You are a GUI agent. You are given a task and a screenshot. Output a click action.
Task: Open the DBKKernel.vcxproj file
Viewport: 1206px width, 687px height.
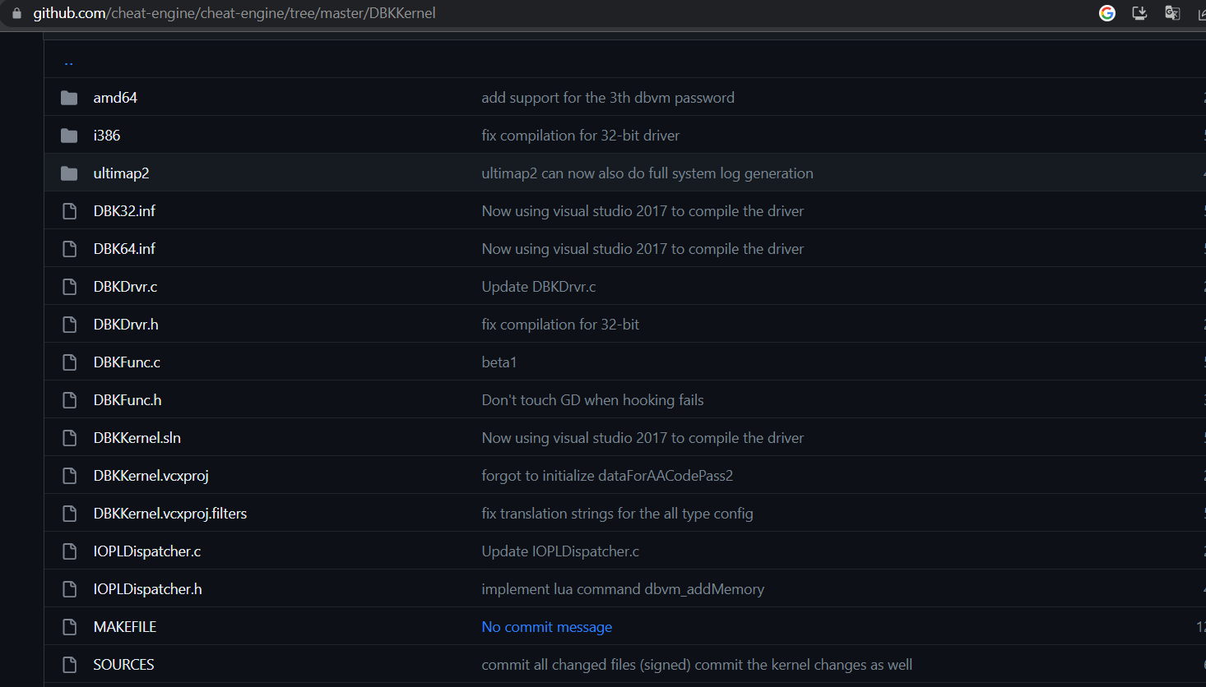tap(151, 476)
